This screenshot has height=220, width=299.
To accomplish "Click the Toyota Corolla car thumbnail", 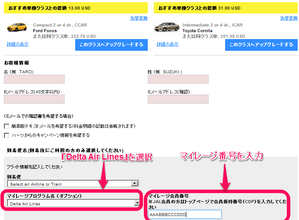I will [167, 27].
